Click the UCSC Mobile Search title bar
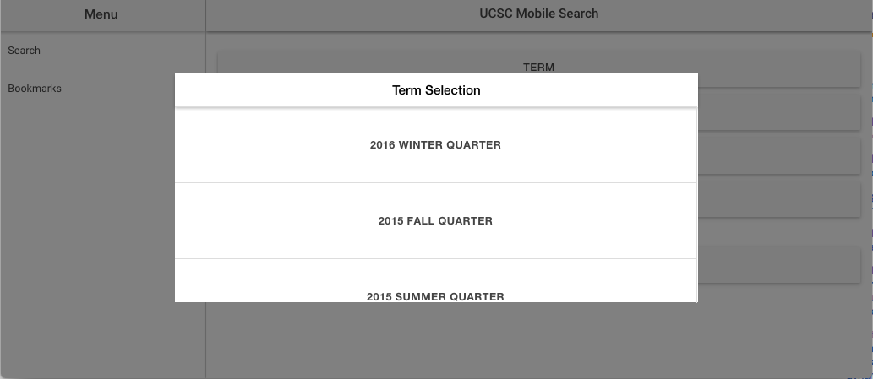873x379 pixels. coord(538,14)
